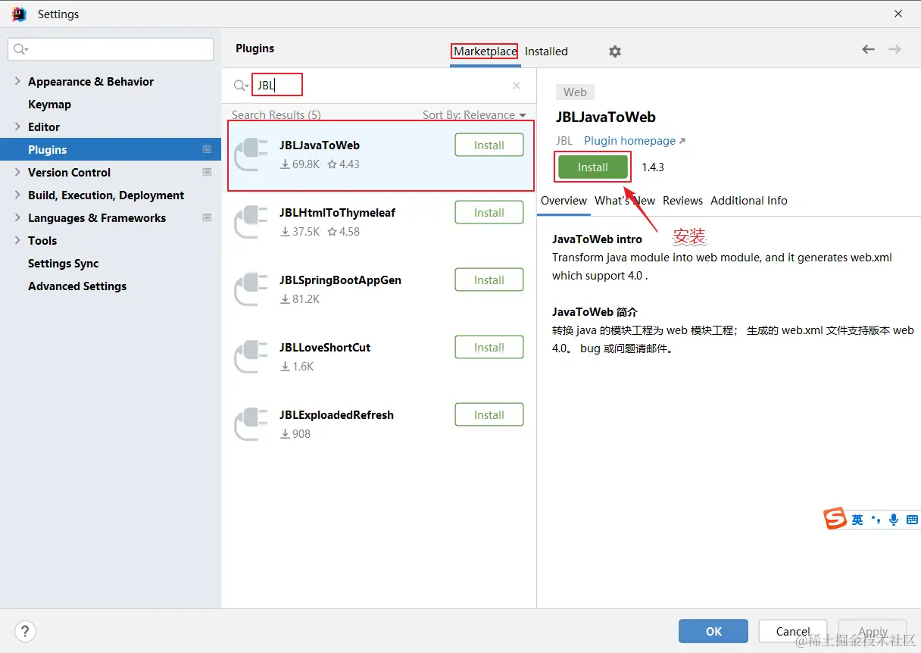Switch to the Installed tab
The width and height of the screenshot is (921, 653).
coord(546,52)
